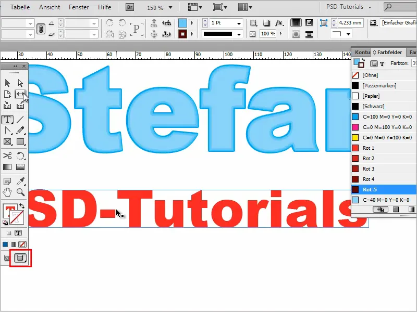Screen dimensions: 417x312
Task: Open the Hilfe menu
Action: [x=105, y=7]
